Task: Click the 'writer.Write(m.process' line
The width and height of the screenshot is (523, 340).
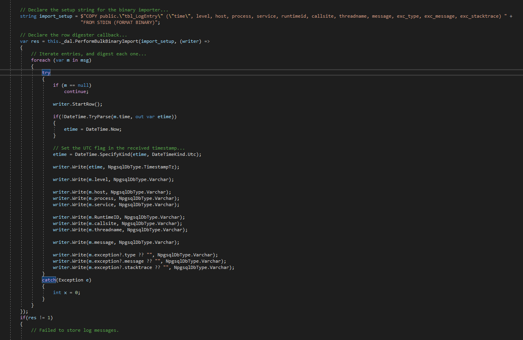Action: click(116, 198)
